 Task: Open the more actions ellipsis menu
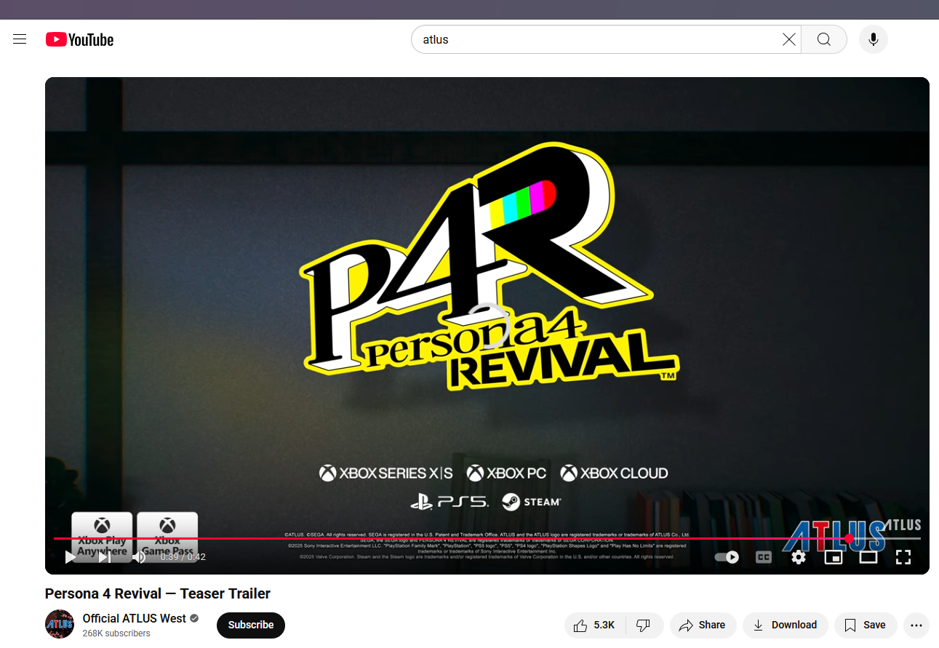pos(916,625)
